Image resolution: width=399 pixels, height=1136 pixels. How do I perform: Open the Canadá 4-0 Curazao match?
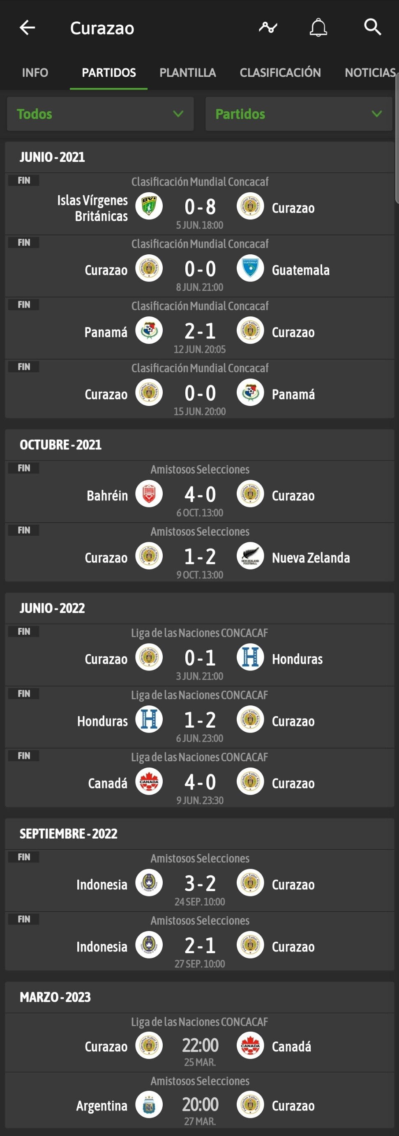200,782
